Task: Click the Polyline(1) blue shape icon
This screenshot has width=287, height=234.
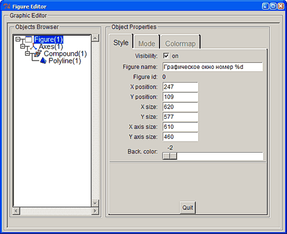Action: tap(43, 61)
